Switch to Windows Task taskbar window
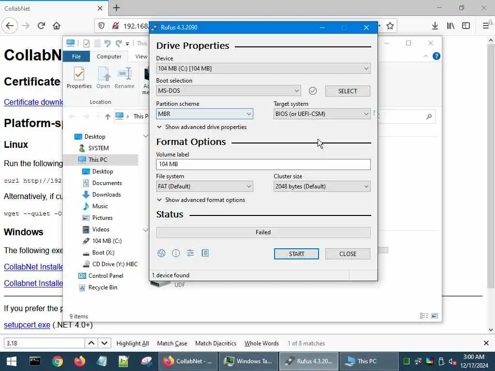Image resolution: width=495 pixels, height=371 pixels. 249,361
